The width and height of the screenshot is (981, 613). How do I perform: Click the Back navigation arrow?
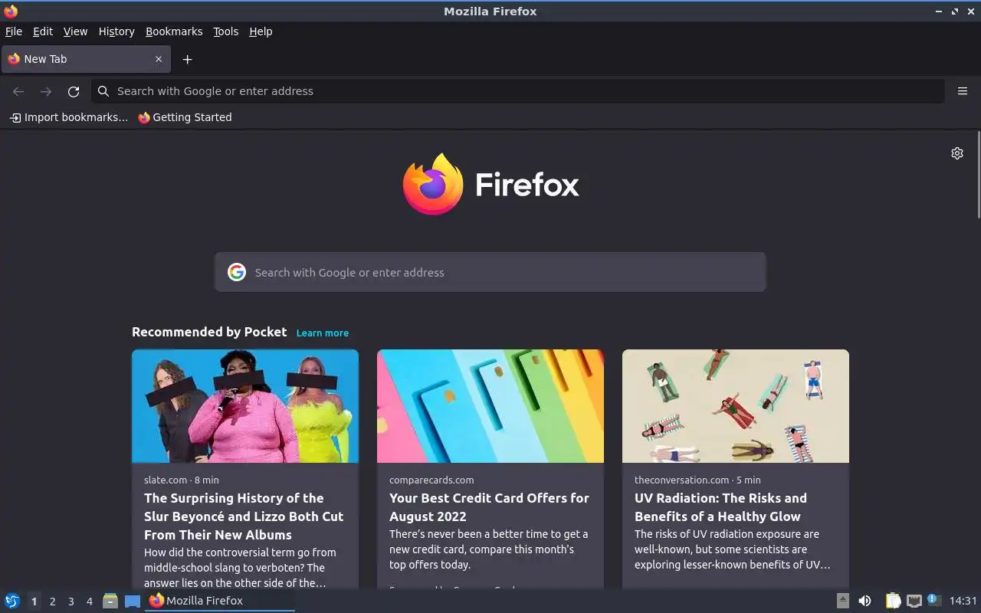coord(18,91)
